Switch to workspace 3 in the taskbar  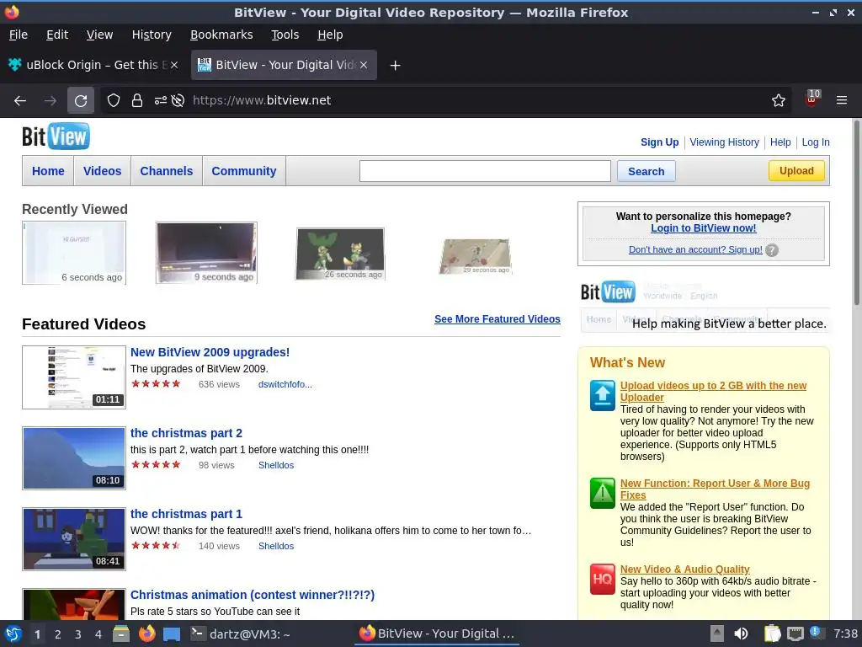(78, 634)
